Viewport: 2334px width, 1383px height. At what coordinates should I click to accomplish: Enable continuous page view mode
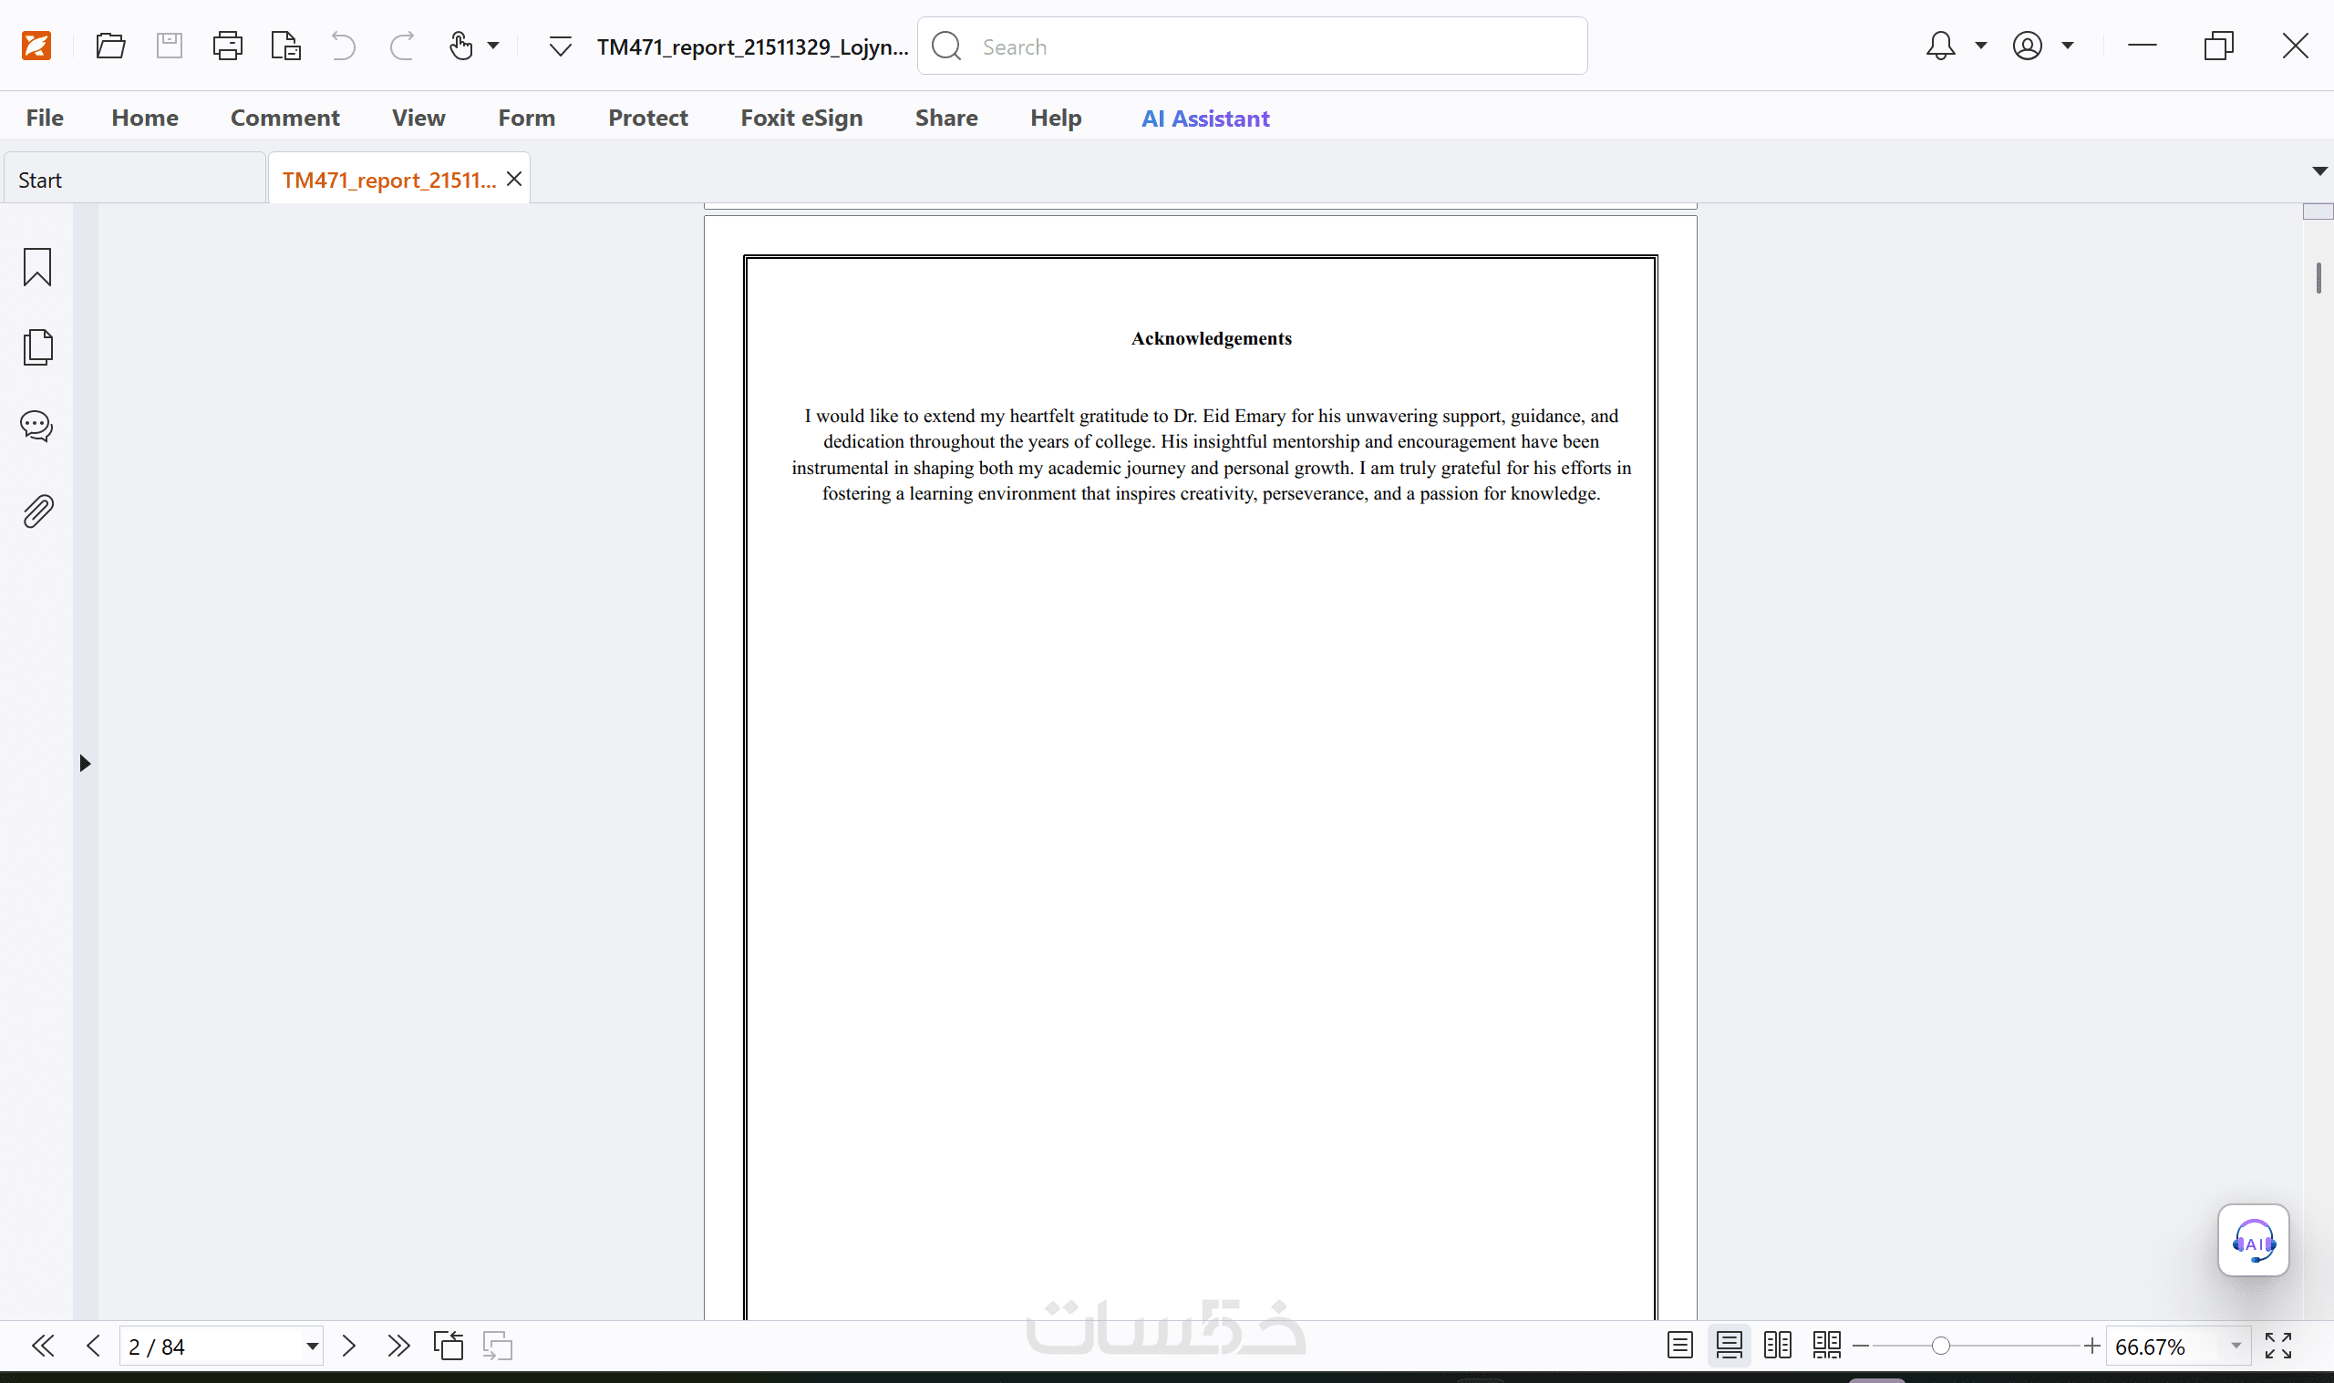point(1730,1346)
